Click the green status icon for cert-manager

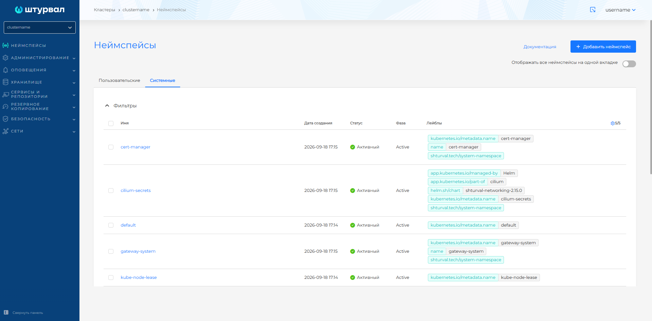pos(352,147)
